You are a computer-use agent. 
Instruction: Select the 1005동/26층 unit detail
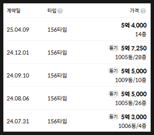coord(131,103)
